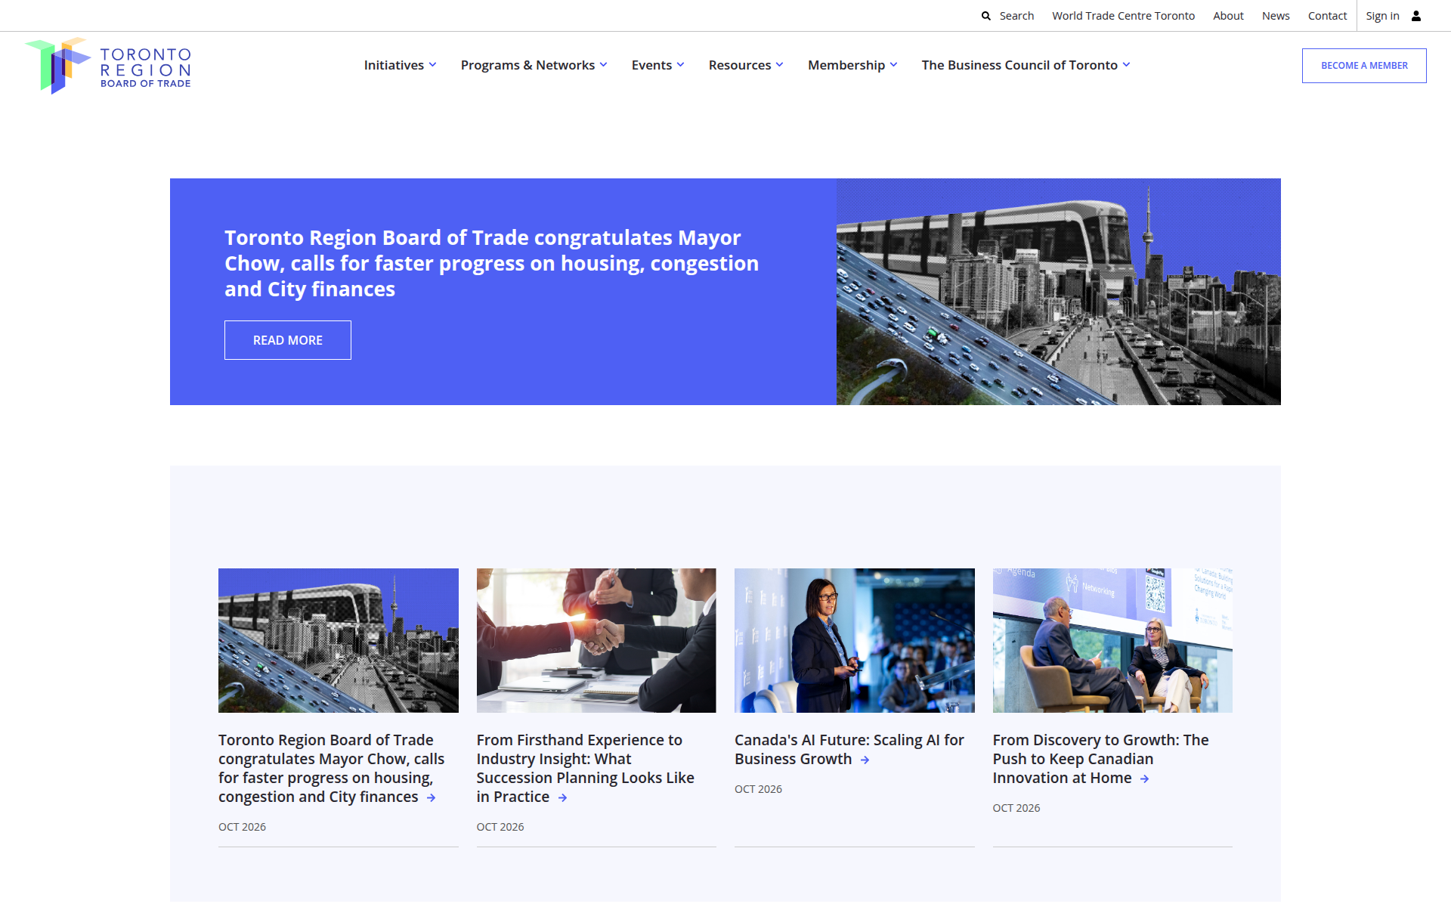This screenshot has width=1451, height=907.
Task: Open 'From Firsthand Experience to Industry Insight' title
Action: [585, 769]
